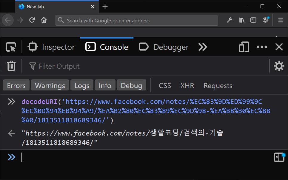Image resolution: width=288 pixels, height=180 pixels.
Task: Go forward using the browser forward arrow
Action: click(20, 20)
